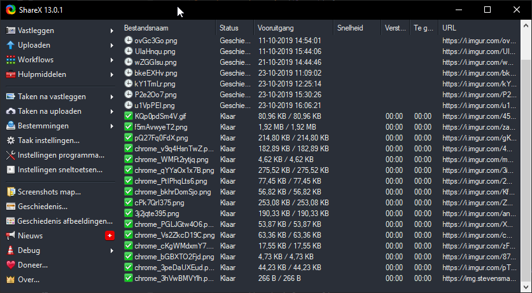Open the Geschiedenis menu item
The image size is (532, 293).
42,207
